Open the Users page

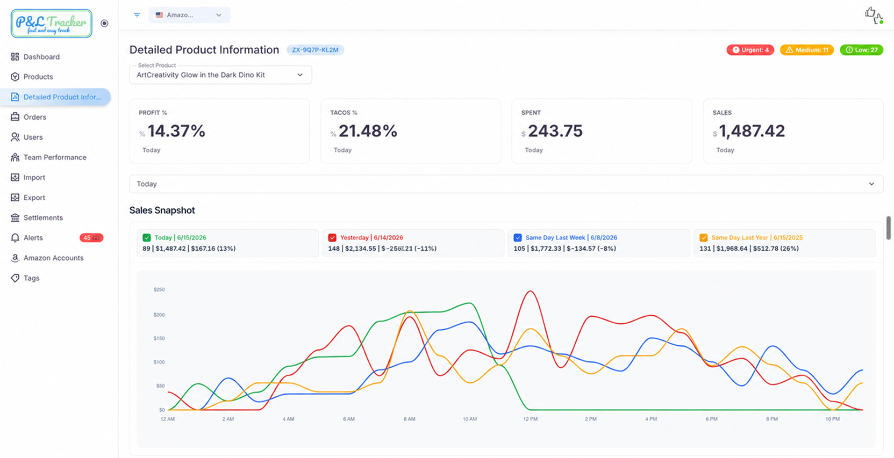click(x=33, y=137)
